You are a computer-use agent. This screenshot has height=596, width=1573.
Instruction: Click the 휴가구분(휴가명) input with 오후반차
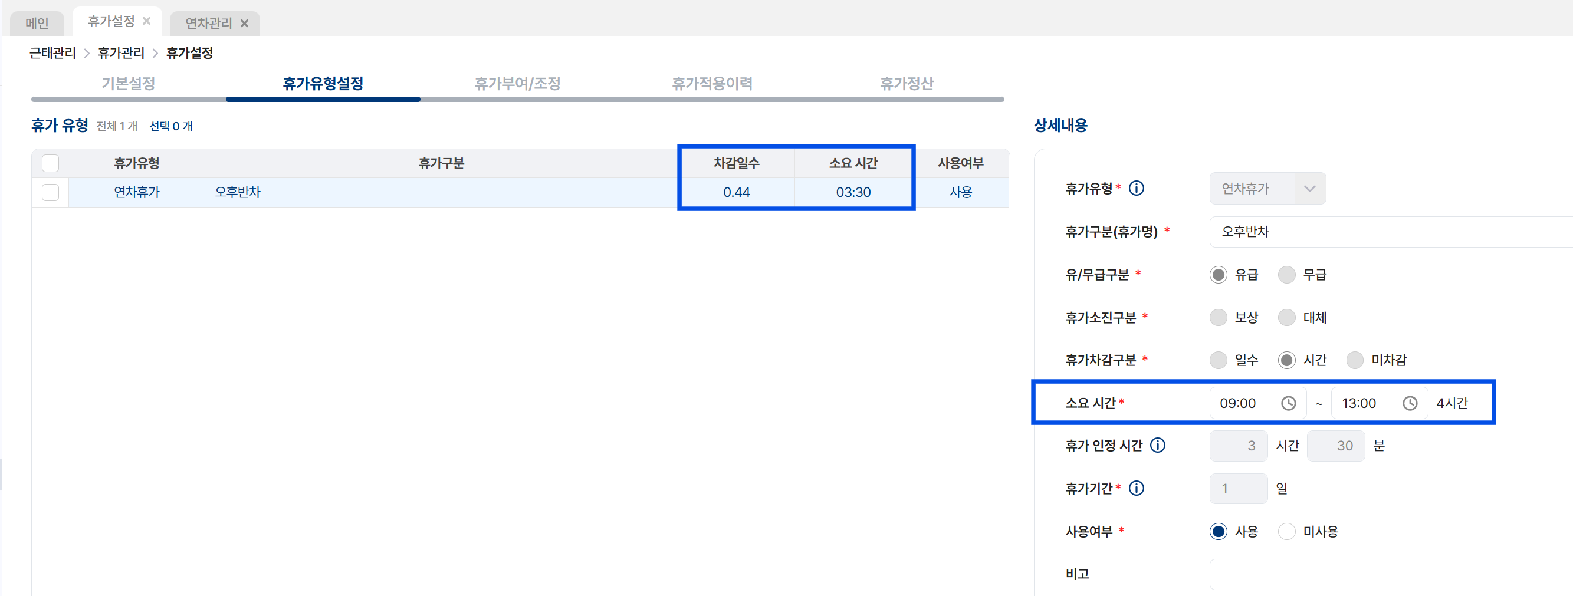[x=1391, y=232]
